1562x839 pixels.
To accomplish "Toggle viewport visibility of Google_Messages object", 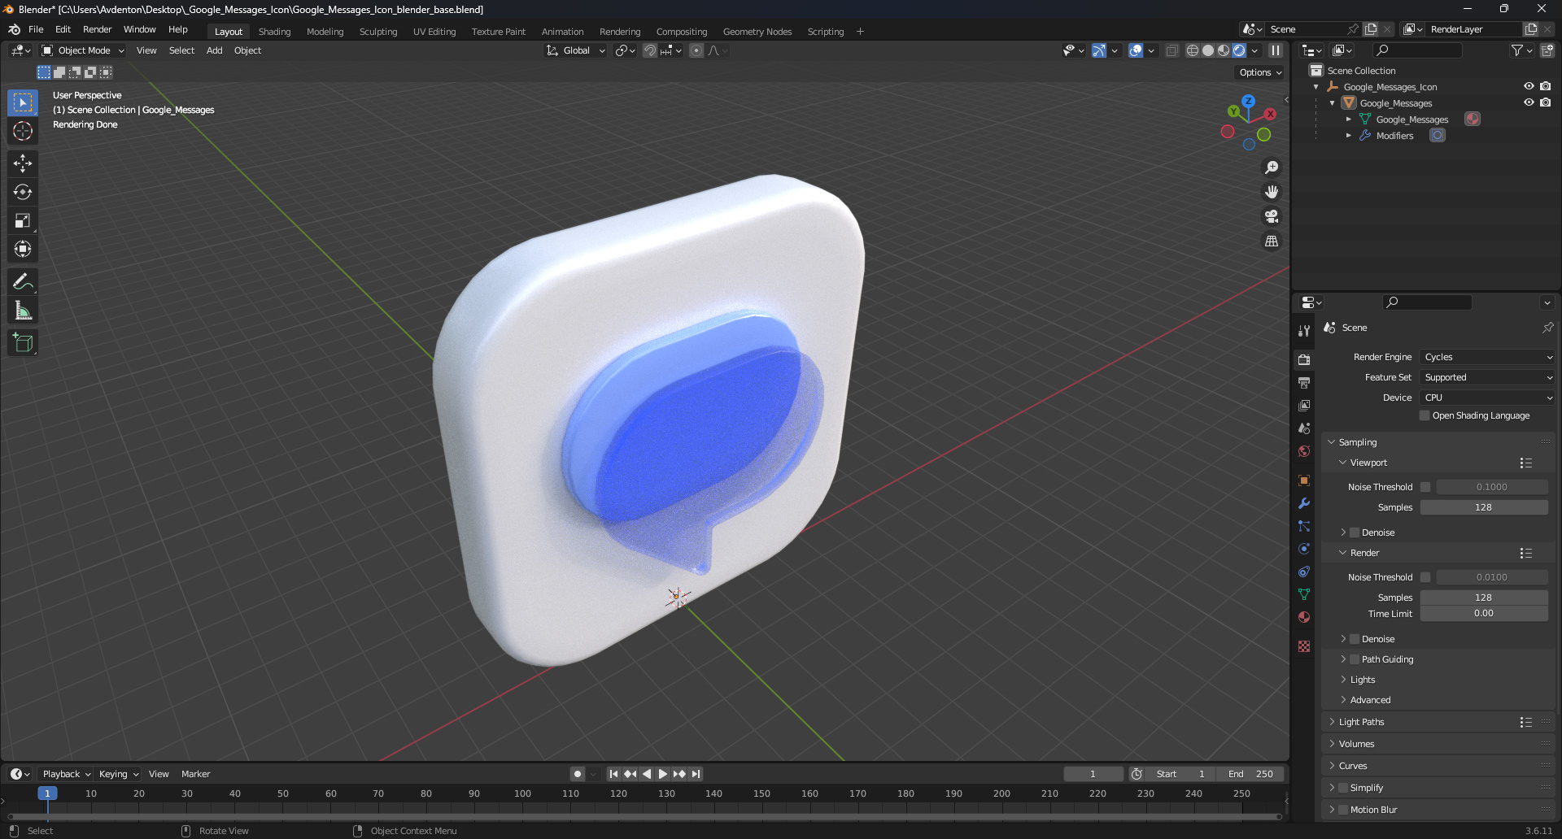I will coord(1529,102).
